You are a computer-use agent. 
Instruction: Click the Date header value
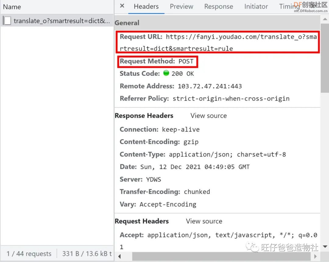click(195, 167)
